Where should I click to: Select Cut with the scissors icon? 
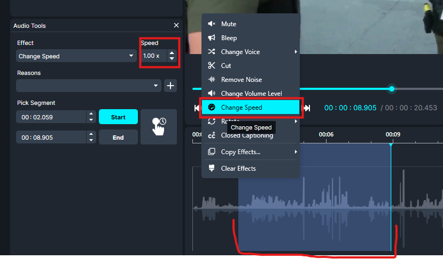[x=226, y=66]
